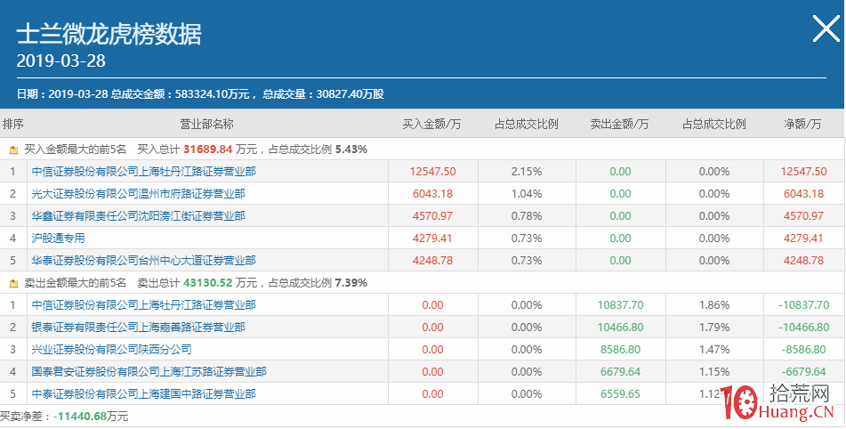Click the 营业部名称 column header

coord(206,124)
